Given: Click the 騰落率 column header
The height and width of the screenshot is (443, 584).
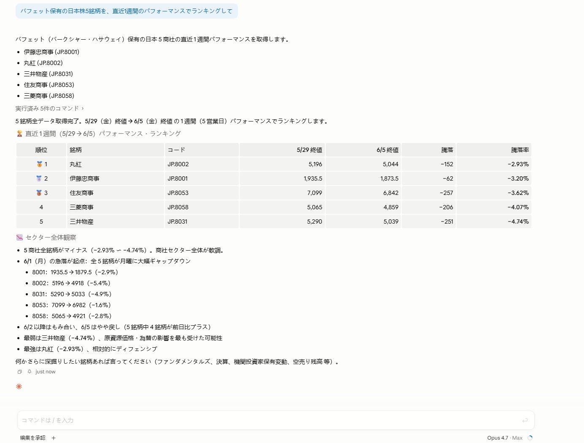Looking at the screenshot, I should (x=494, y=150).
